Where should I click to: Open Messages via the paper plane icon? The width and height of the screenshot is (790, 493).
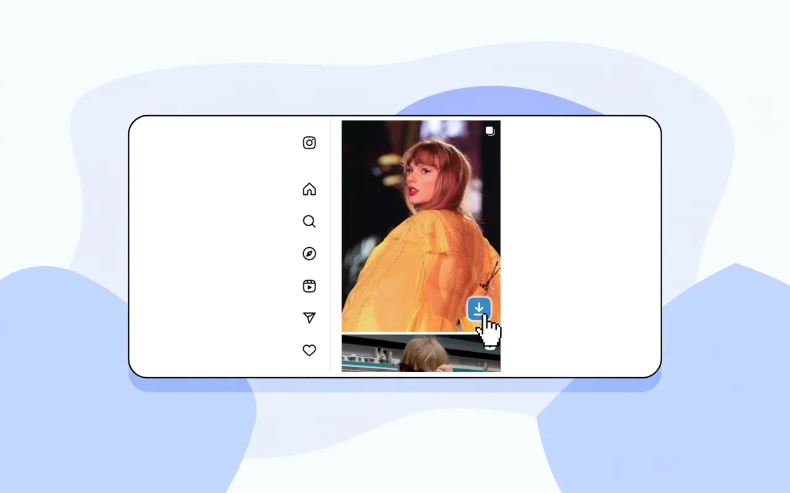coord(309,318)
